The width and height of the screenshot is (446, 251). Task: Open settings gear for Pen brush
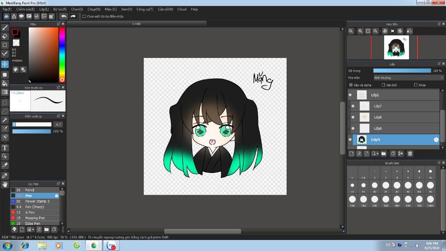click(x=56, y=196)
